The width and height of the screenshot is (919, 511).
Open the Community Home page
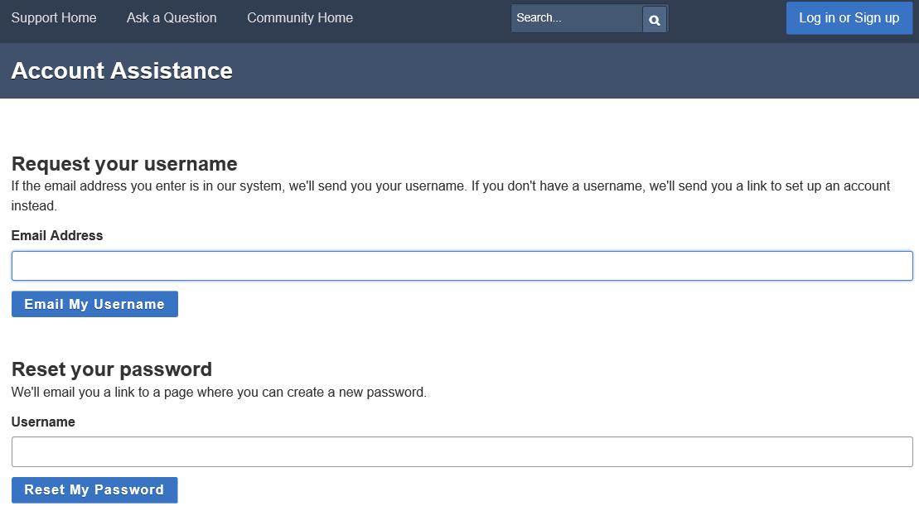300,17
